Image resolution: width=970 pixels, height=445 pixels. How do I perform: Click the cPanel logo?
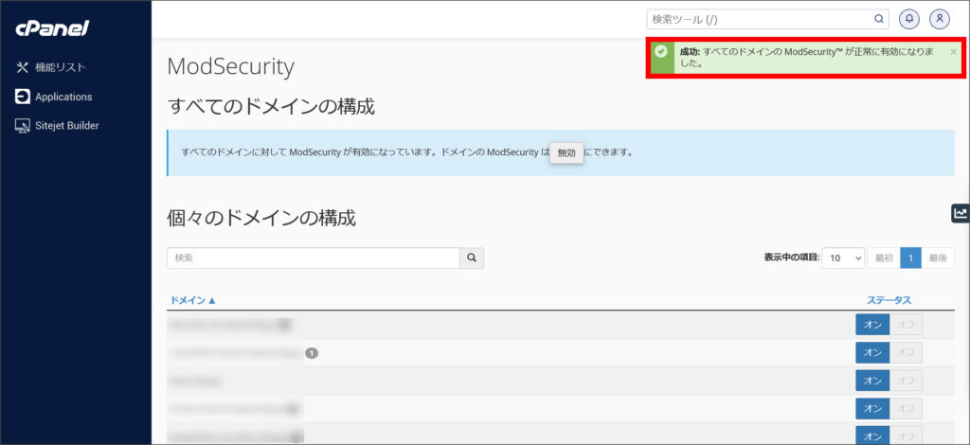(53, 28)
